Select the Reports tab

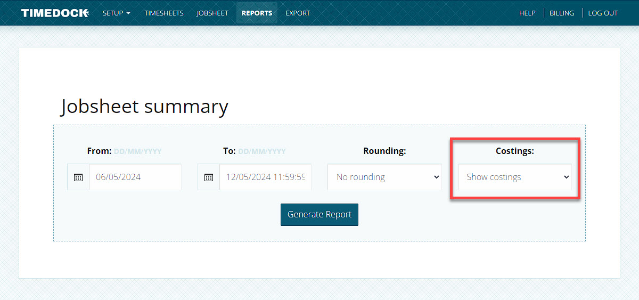pyautogui.click(x=257, y=13)
